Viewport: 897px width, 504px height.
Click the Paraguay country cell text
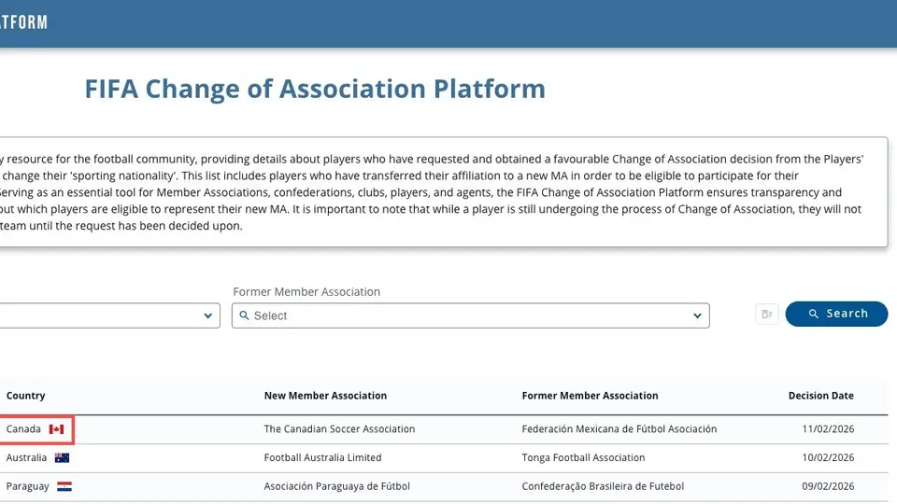point(27,486)
